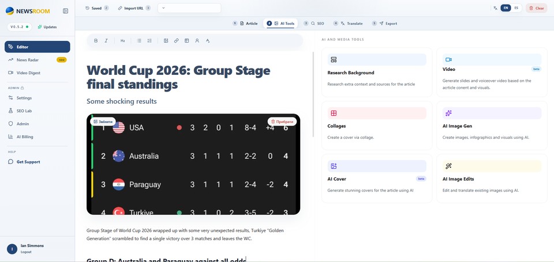This screenshot has height=262, width=554.
Task: Clear the article with Clear button
Action: coord(536,8)
